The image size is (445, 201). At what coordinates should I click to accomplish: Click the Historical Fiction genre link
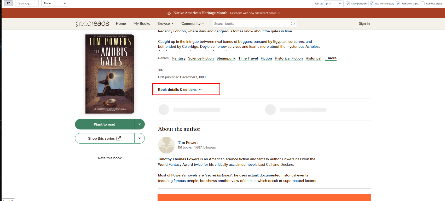[x=289, y=58]
